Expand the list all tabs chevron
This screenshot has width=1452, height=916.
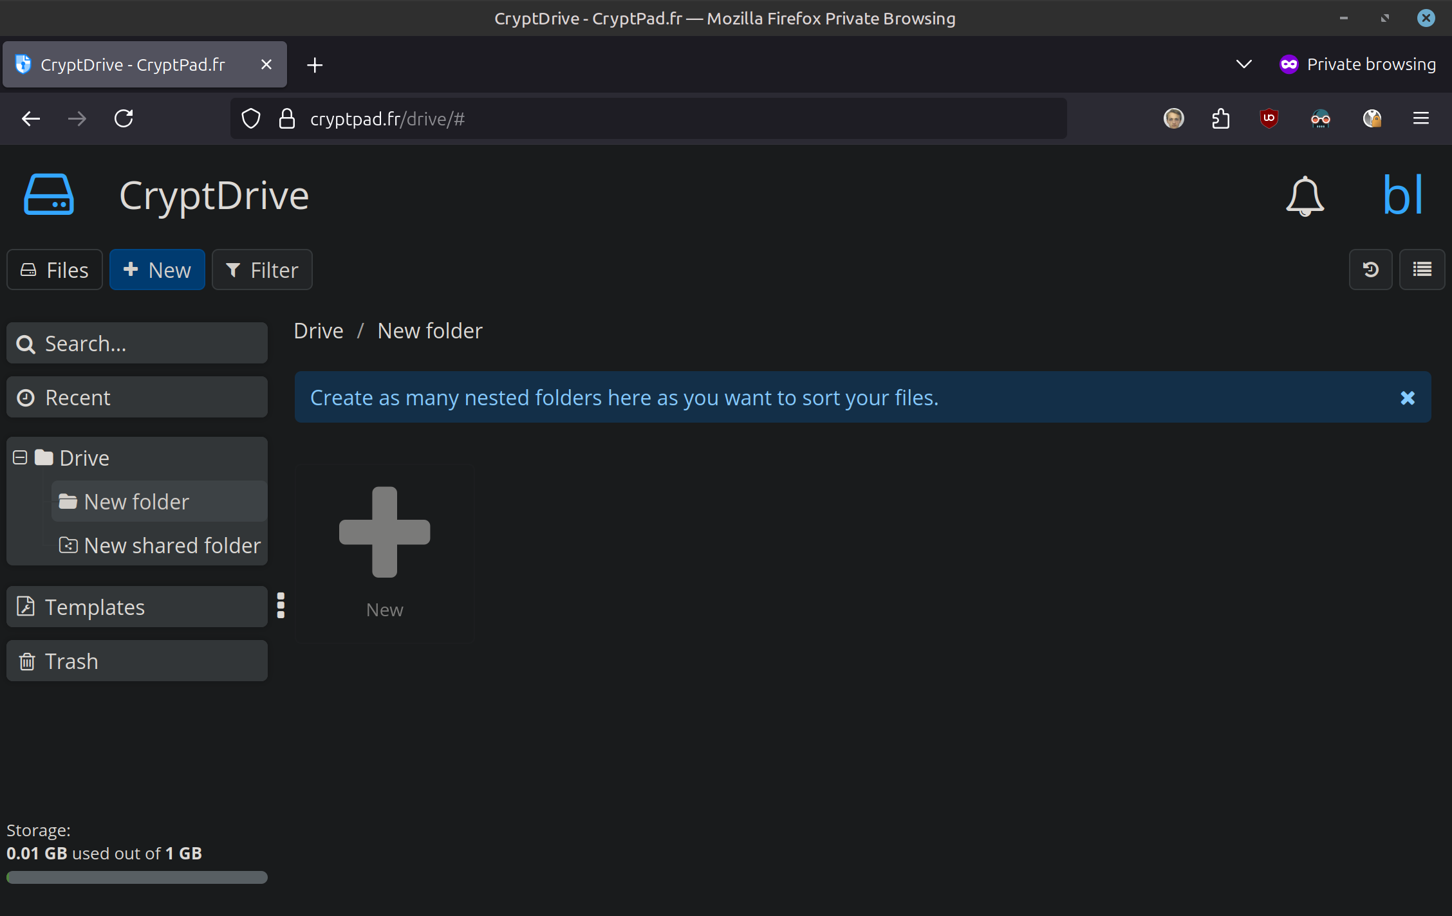(x=1243, y=64)
